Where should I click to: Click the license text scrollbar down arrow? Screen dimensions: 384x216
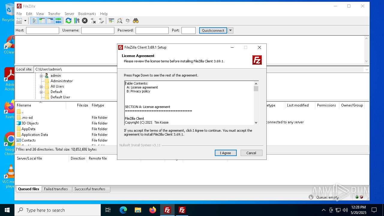click(x=256, y=122)
